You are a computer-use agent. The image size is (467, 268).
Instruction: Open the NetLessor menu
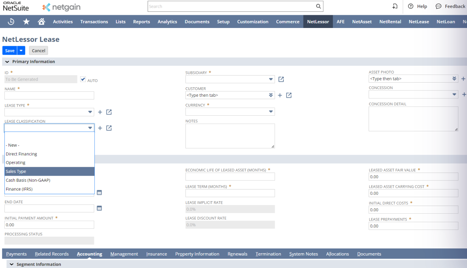318,22
